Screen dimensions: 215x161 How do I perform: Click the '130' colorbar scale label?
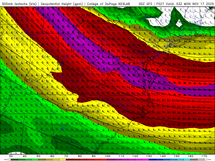point(149,156)
